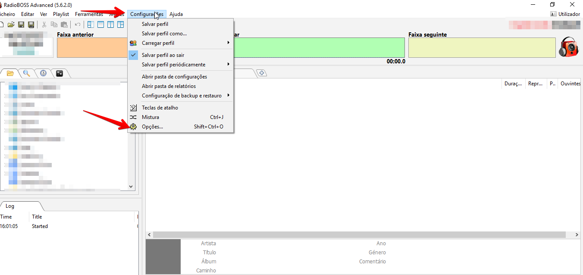
Task: Toggle the Salvar perfil ao sair checkmark
Action: click(x=133, y=55)
